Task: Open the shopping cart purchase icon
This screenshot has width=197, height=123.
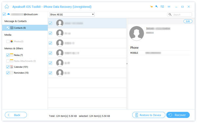Action: (x=151, y=7)
